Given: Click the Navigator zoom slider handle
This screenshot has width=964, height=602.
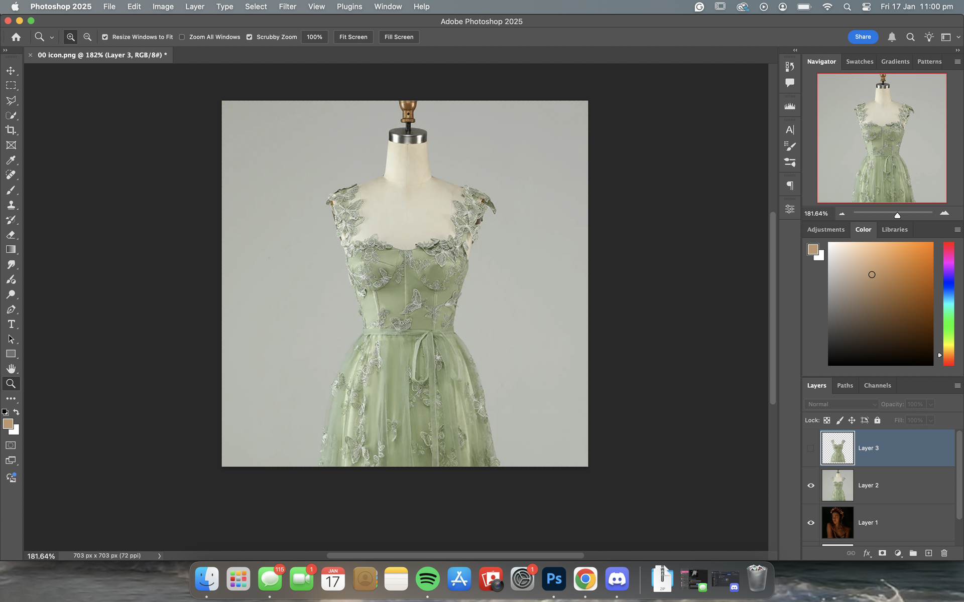Looking at the screenshot, I should (x=897, y=215).
